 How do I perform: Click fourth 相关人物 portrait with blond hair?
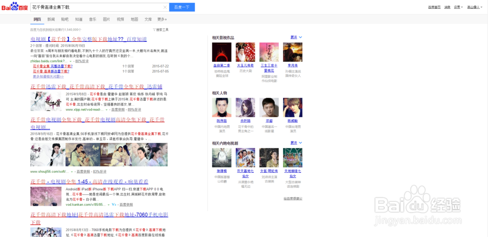click(292, 108)
